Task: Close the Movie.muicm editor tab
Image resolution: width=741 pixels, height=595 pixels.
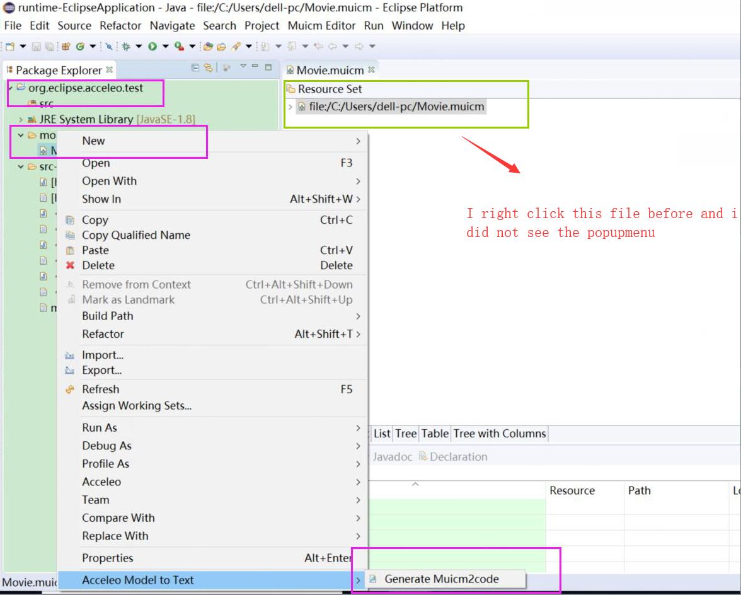Action: (x=372, y=69)
